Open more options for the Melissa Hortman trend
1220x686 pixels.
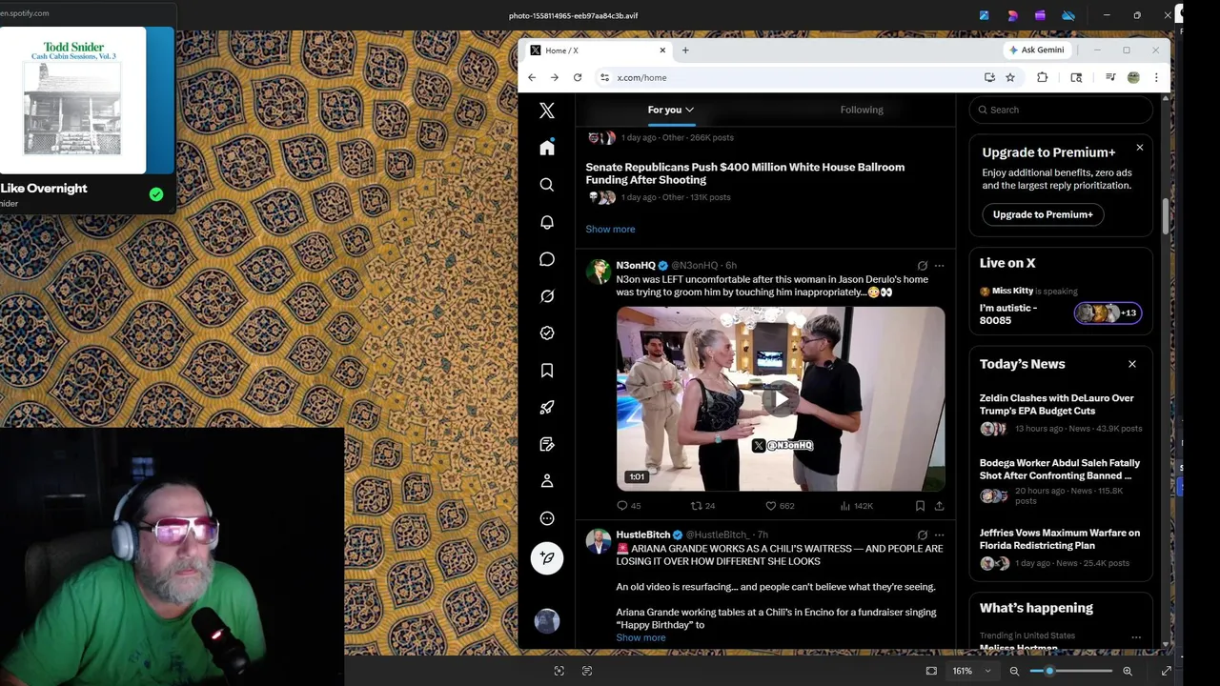pyautogui.click(x=1136, y=637)
